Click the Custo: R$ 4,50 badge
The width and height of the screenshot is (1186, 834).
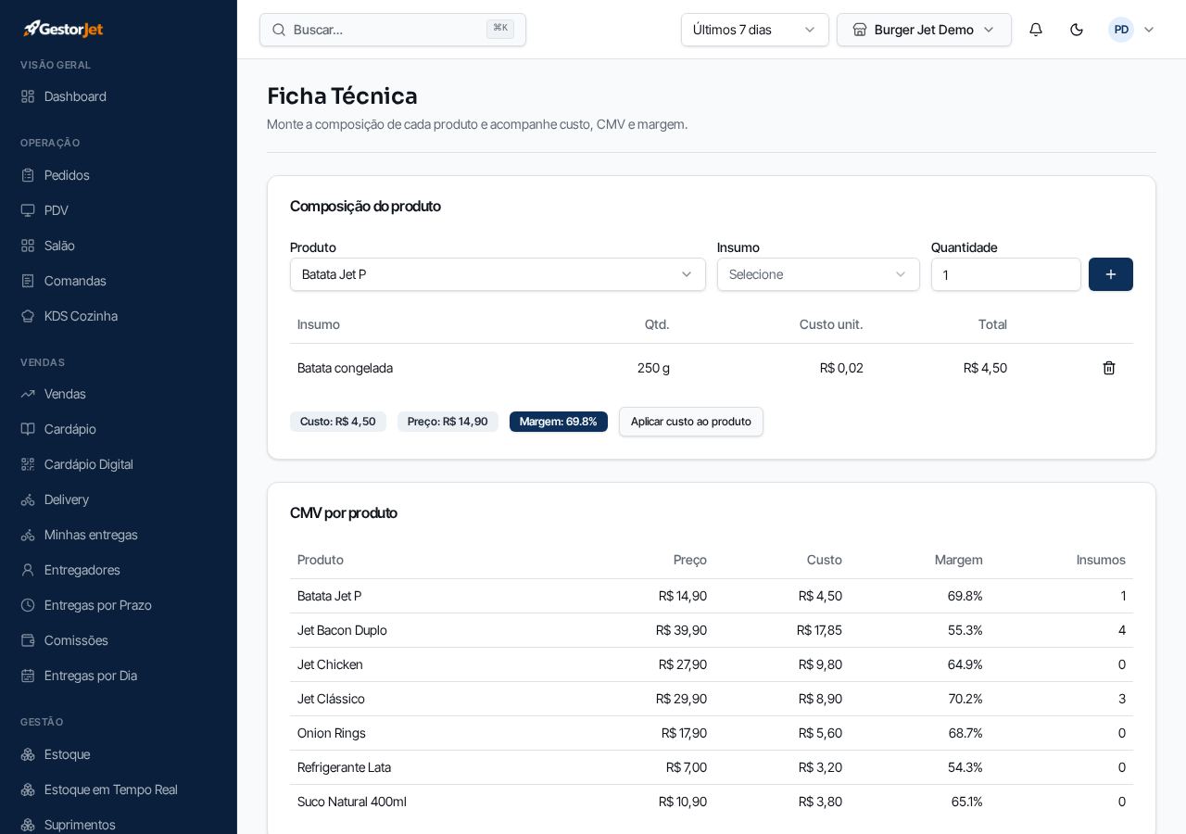[x=338, y=422]
